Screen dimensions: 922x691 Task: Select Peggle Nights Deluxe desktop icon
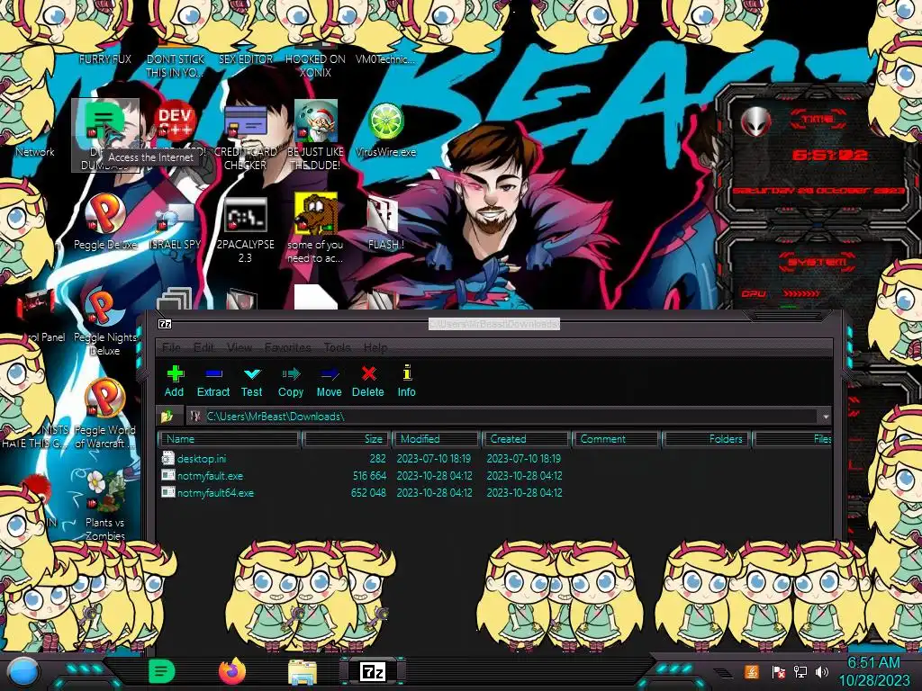point(105,323)
